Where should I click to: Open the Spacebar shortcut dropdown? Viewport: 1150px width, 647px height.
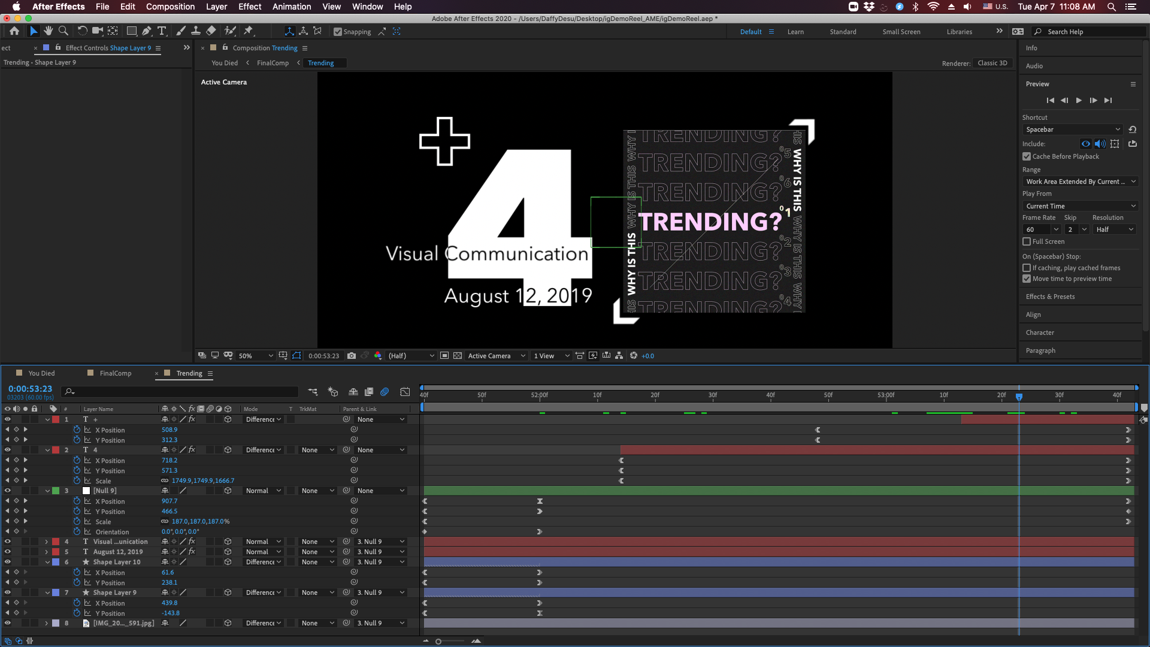pyautogui.click(x=1072, y=129)
